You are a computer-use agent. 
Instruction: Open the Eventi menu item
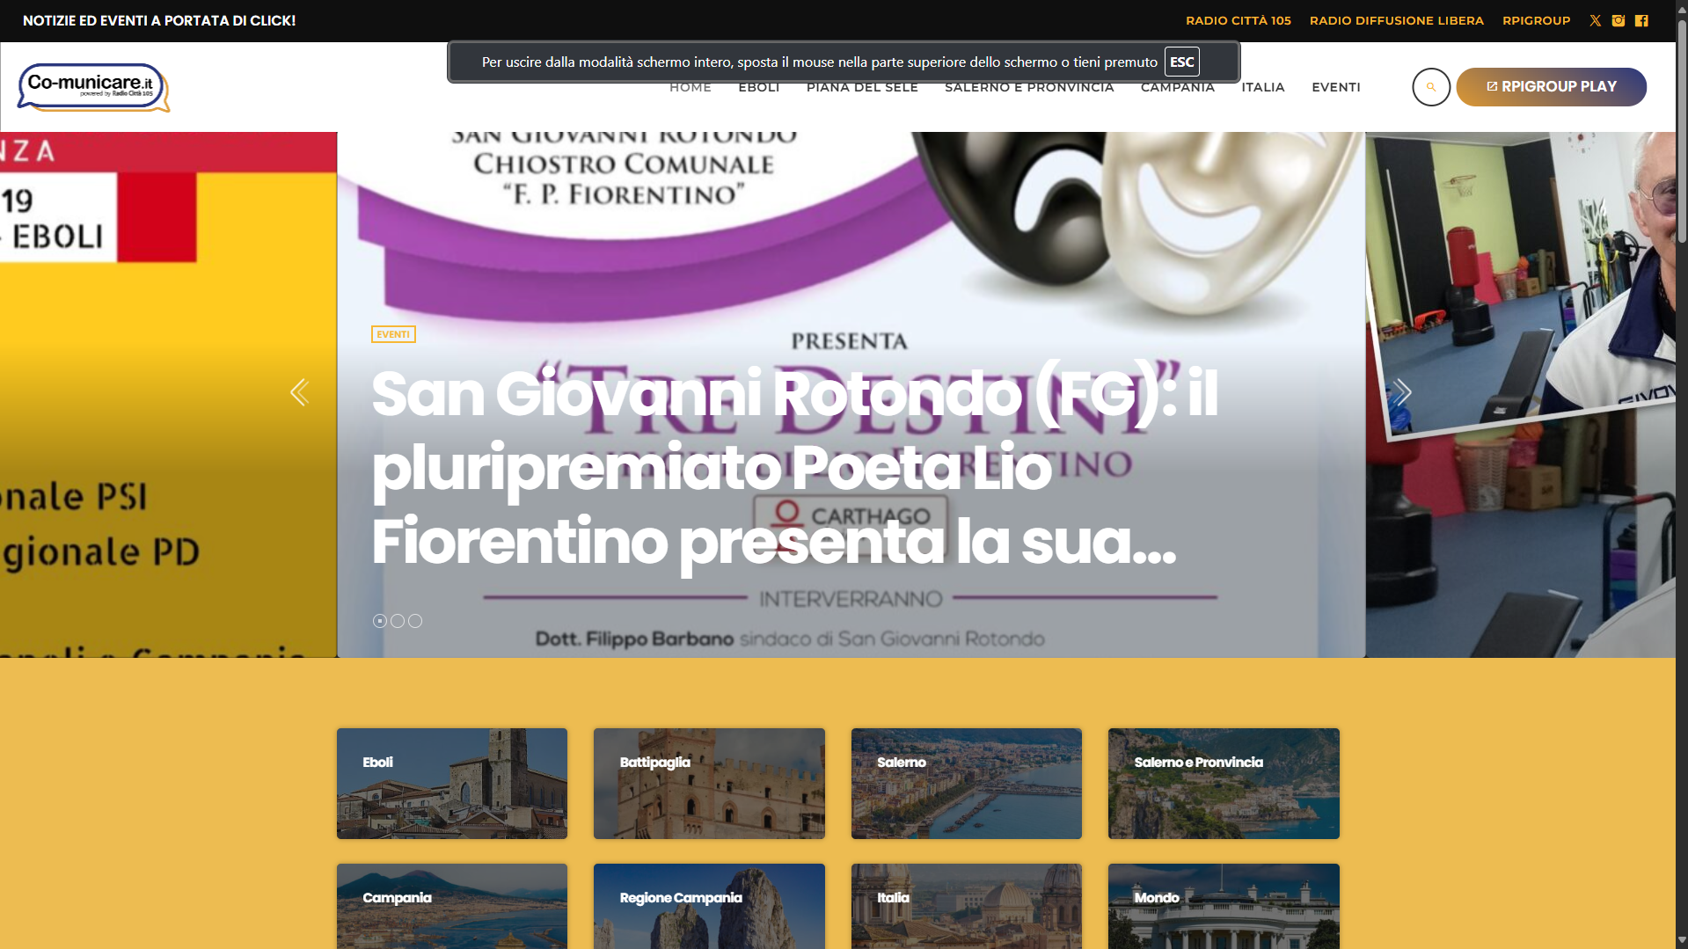[1335, 87]
